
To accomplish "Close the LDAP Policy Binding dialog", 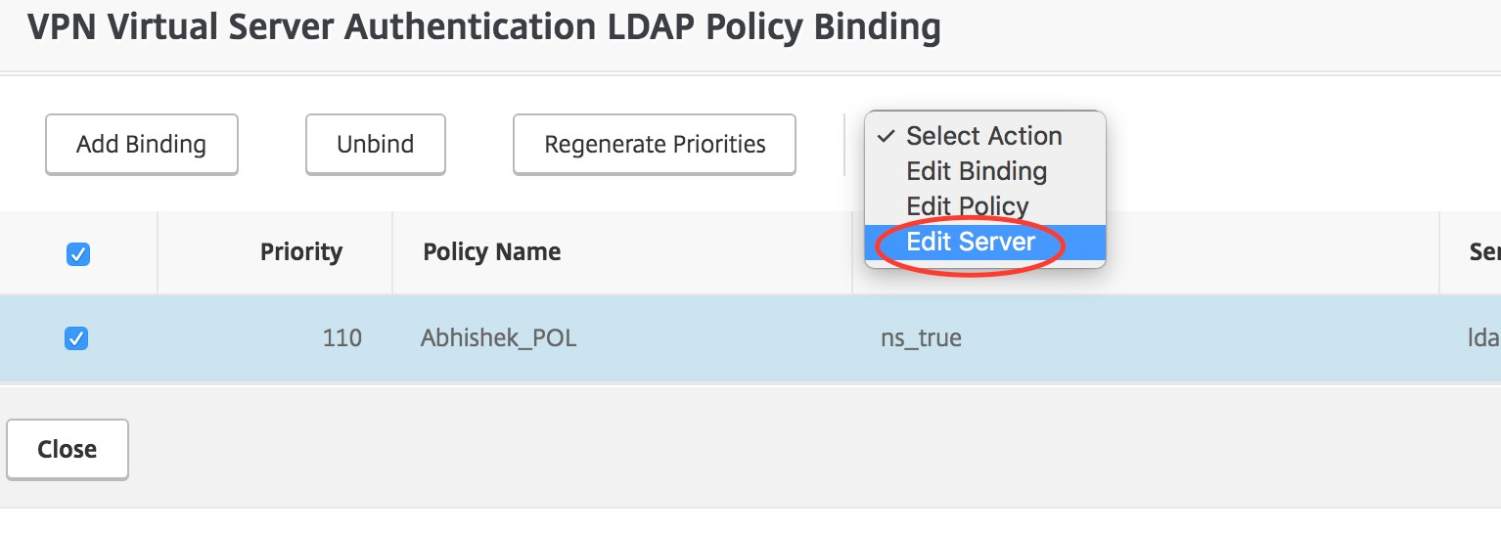I will point(67,450).
